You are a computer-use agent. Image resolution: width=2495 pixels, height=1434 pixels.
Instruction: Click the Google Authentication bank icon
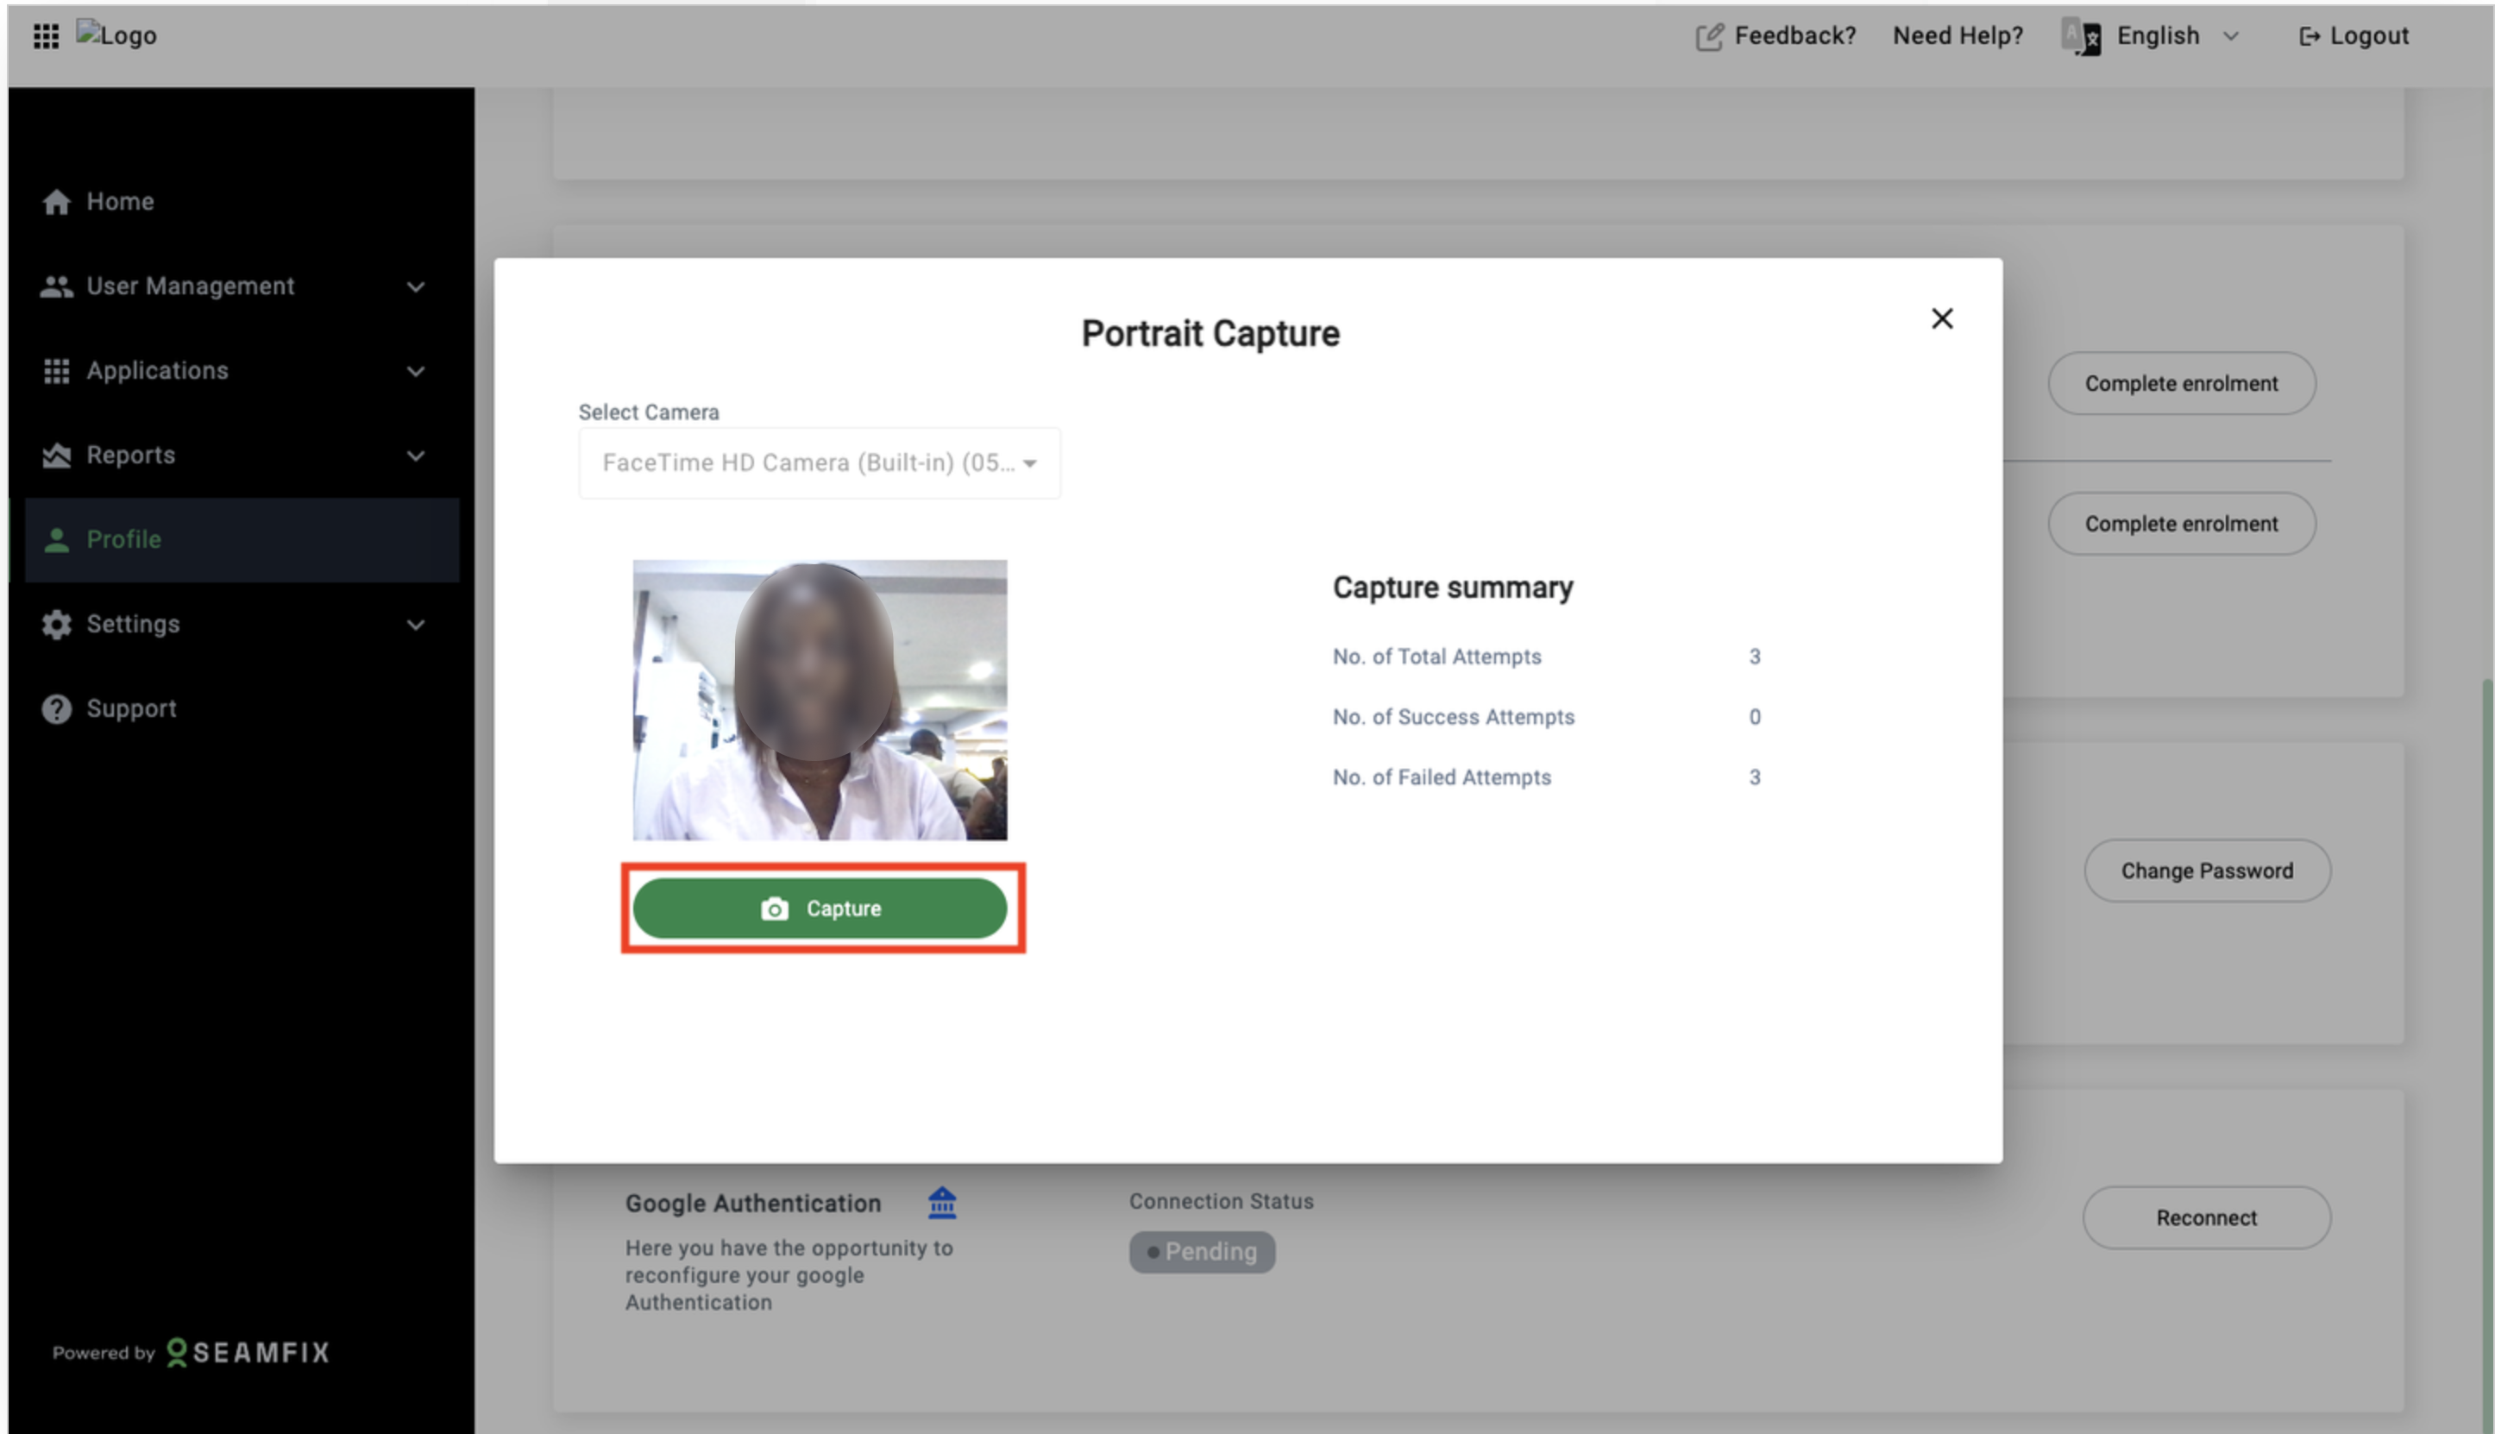(942, 1203)
